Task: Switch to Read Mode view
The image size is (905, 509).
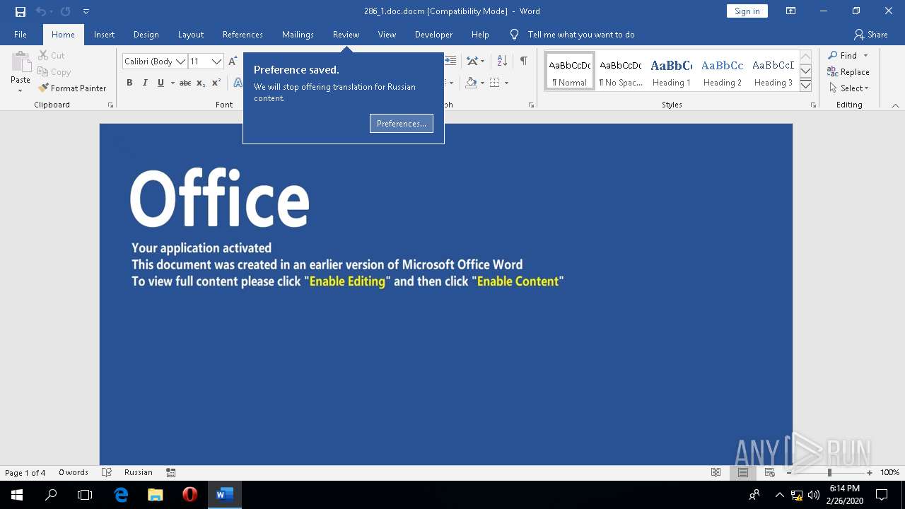Action: click(716, 472)
